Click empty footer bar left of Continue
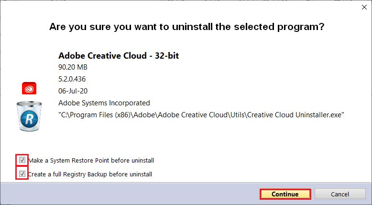The width and height of the screenshot is (372, 205). coord(128,194)
